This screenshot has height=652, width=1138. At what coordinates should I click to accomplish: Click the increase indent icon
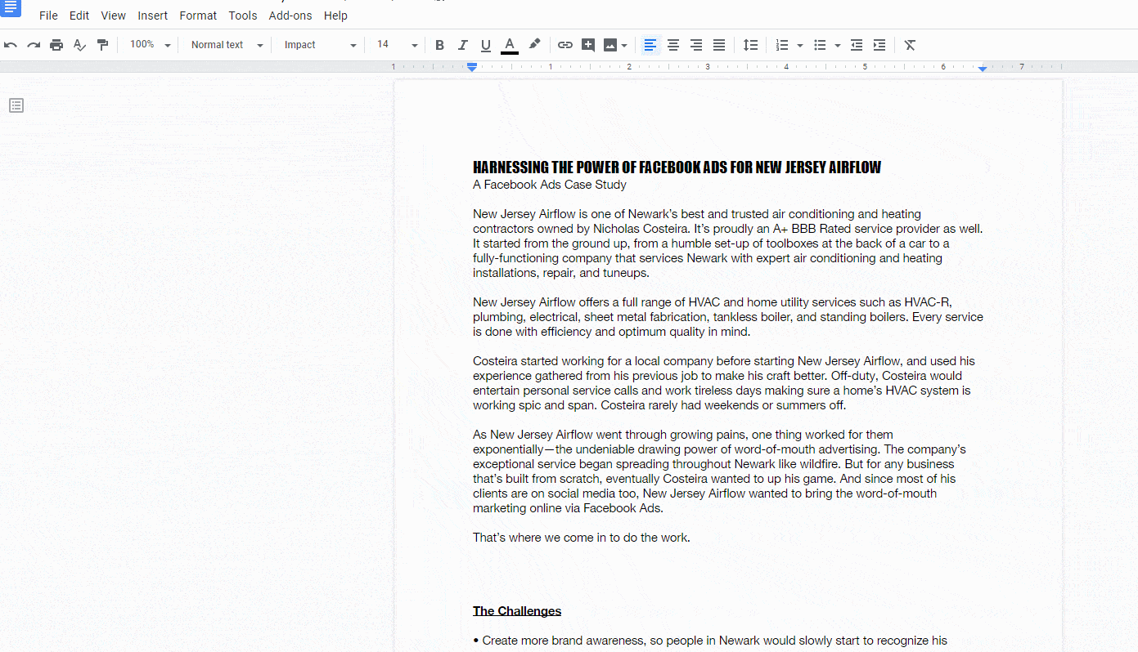tap(879, 45)
